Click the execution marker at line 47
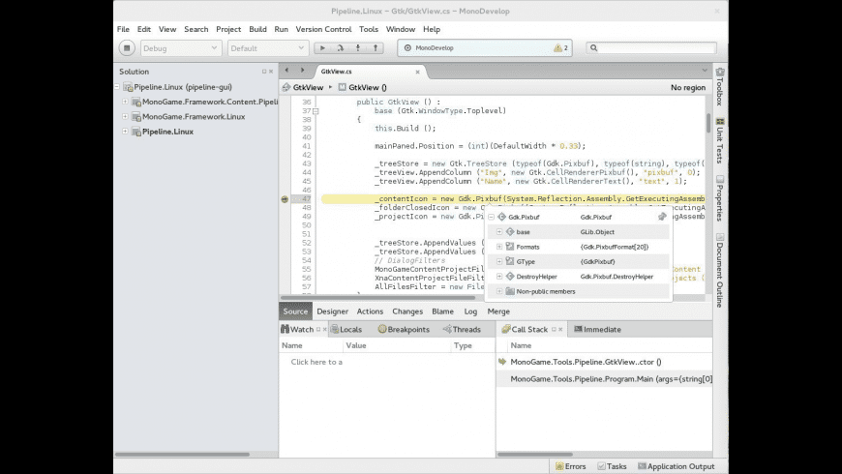Image resolution: width=842 pixels, height=474 pixels. click(x=285, y=198)
